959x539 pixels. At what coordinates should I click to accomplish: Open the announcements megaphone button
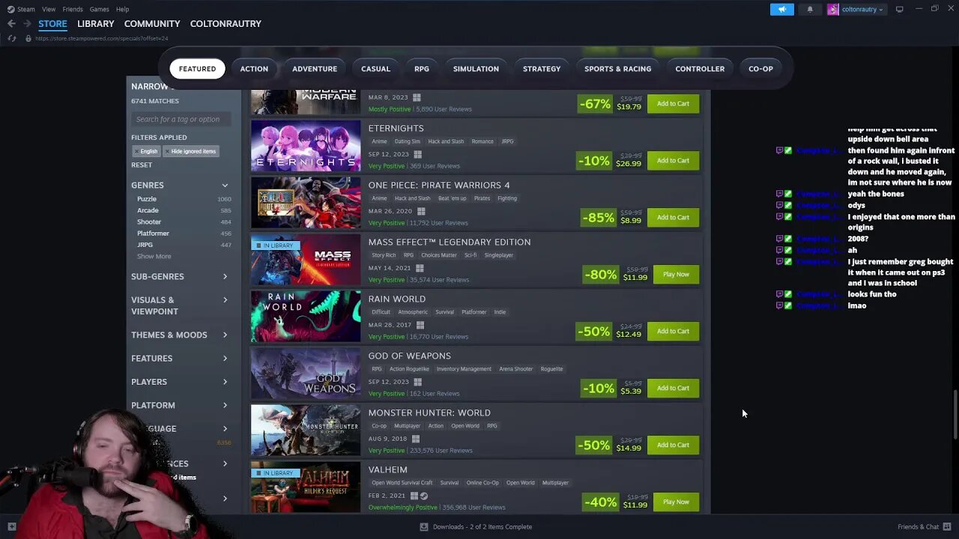781,9
